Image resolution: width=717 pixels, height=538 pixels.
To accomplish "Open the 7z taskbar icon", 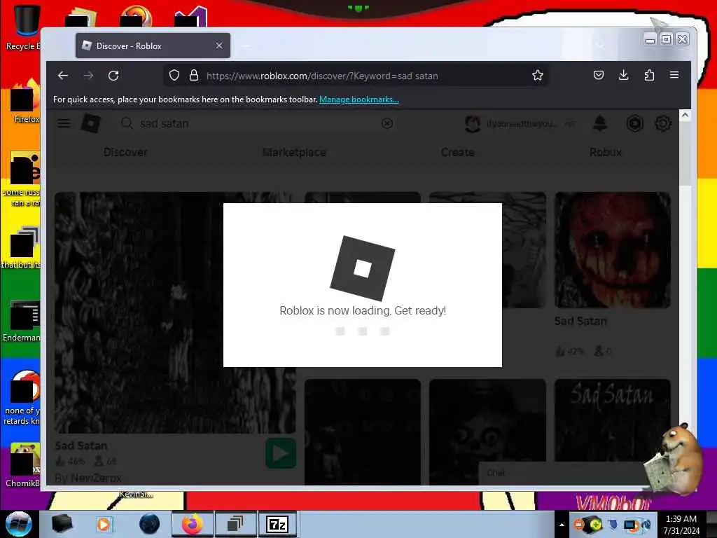I will click(277, 524).
